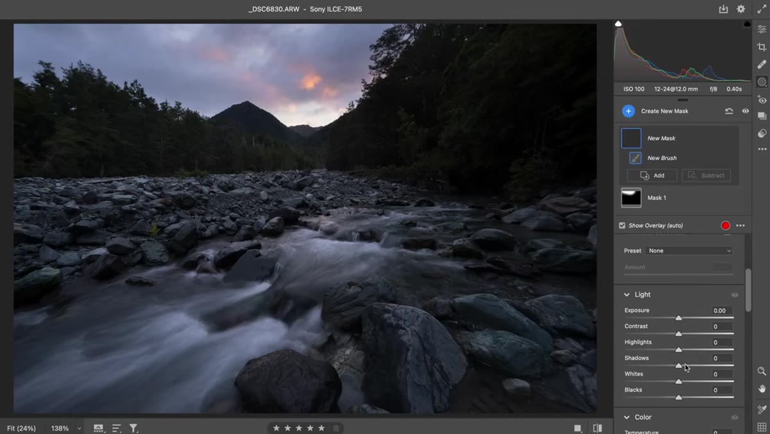Click the trash mark-for-deletion icon
This screenshot has width=770, height=434.
click(x=336, y=428)
